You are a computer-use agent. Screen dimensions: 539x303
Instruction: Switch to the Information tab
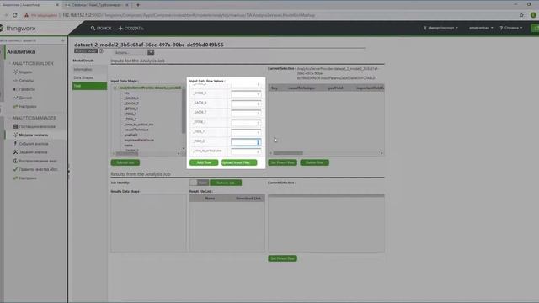click(x=89, y=69)
